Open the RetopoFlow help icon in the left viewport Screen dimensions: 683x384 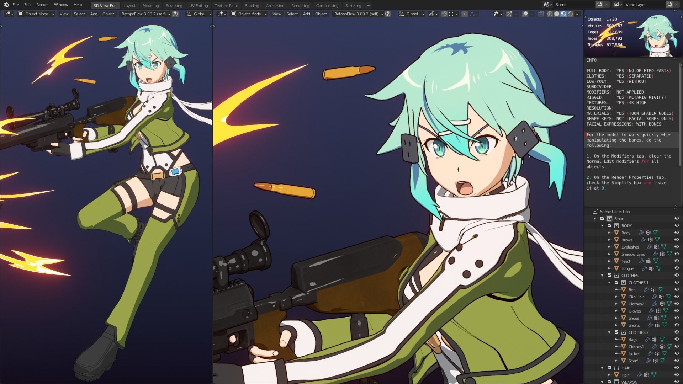coord(175,14)
